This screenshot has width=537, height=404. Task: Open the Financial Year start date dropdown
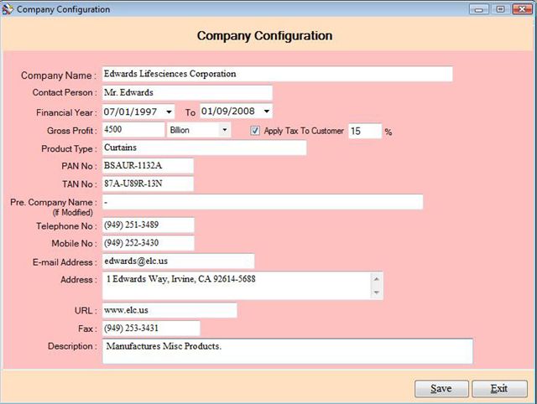tap(169, 111)
